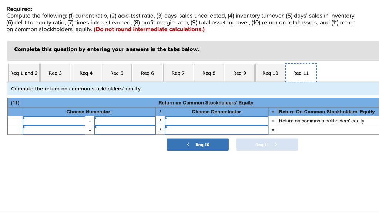Click the disabled Req 11 next button
This screenshot has width=379, height=214.
point(267,144)
